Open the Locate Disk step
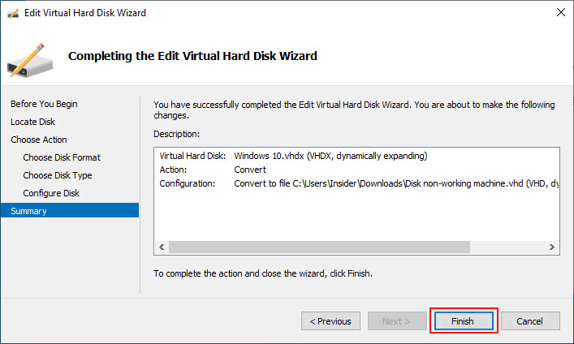The height and width of the screenshot is (344, 574). 32,122
